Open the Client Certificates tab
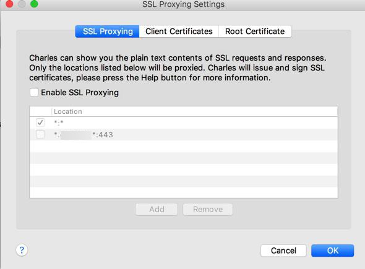This screenshot has width=365, height=269. click(179, 31)
